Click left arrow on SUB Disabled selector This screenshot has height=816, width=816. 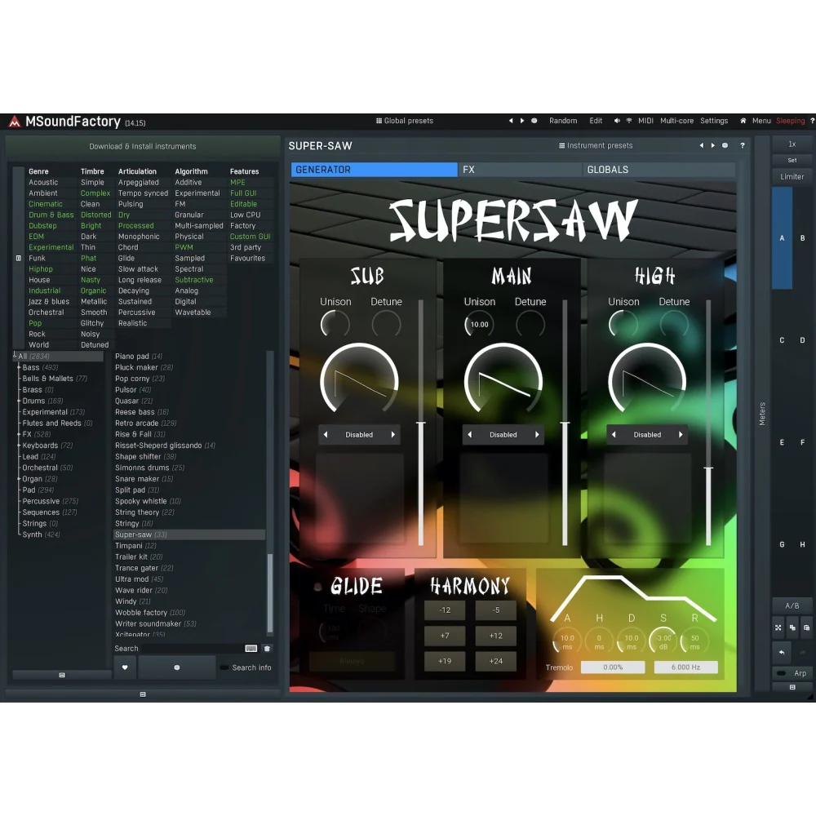click(326, 435)
